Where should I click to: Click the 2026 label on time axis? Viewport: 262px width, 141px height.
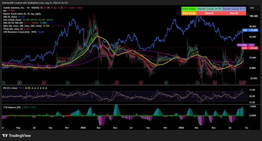click(x=181, y=128)
